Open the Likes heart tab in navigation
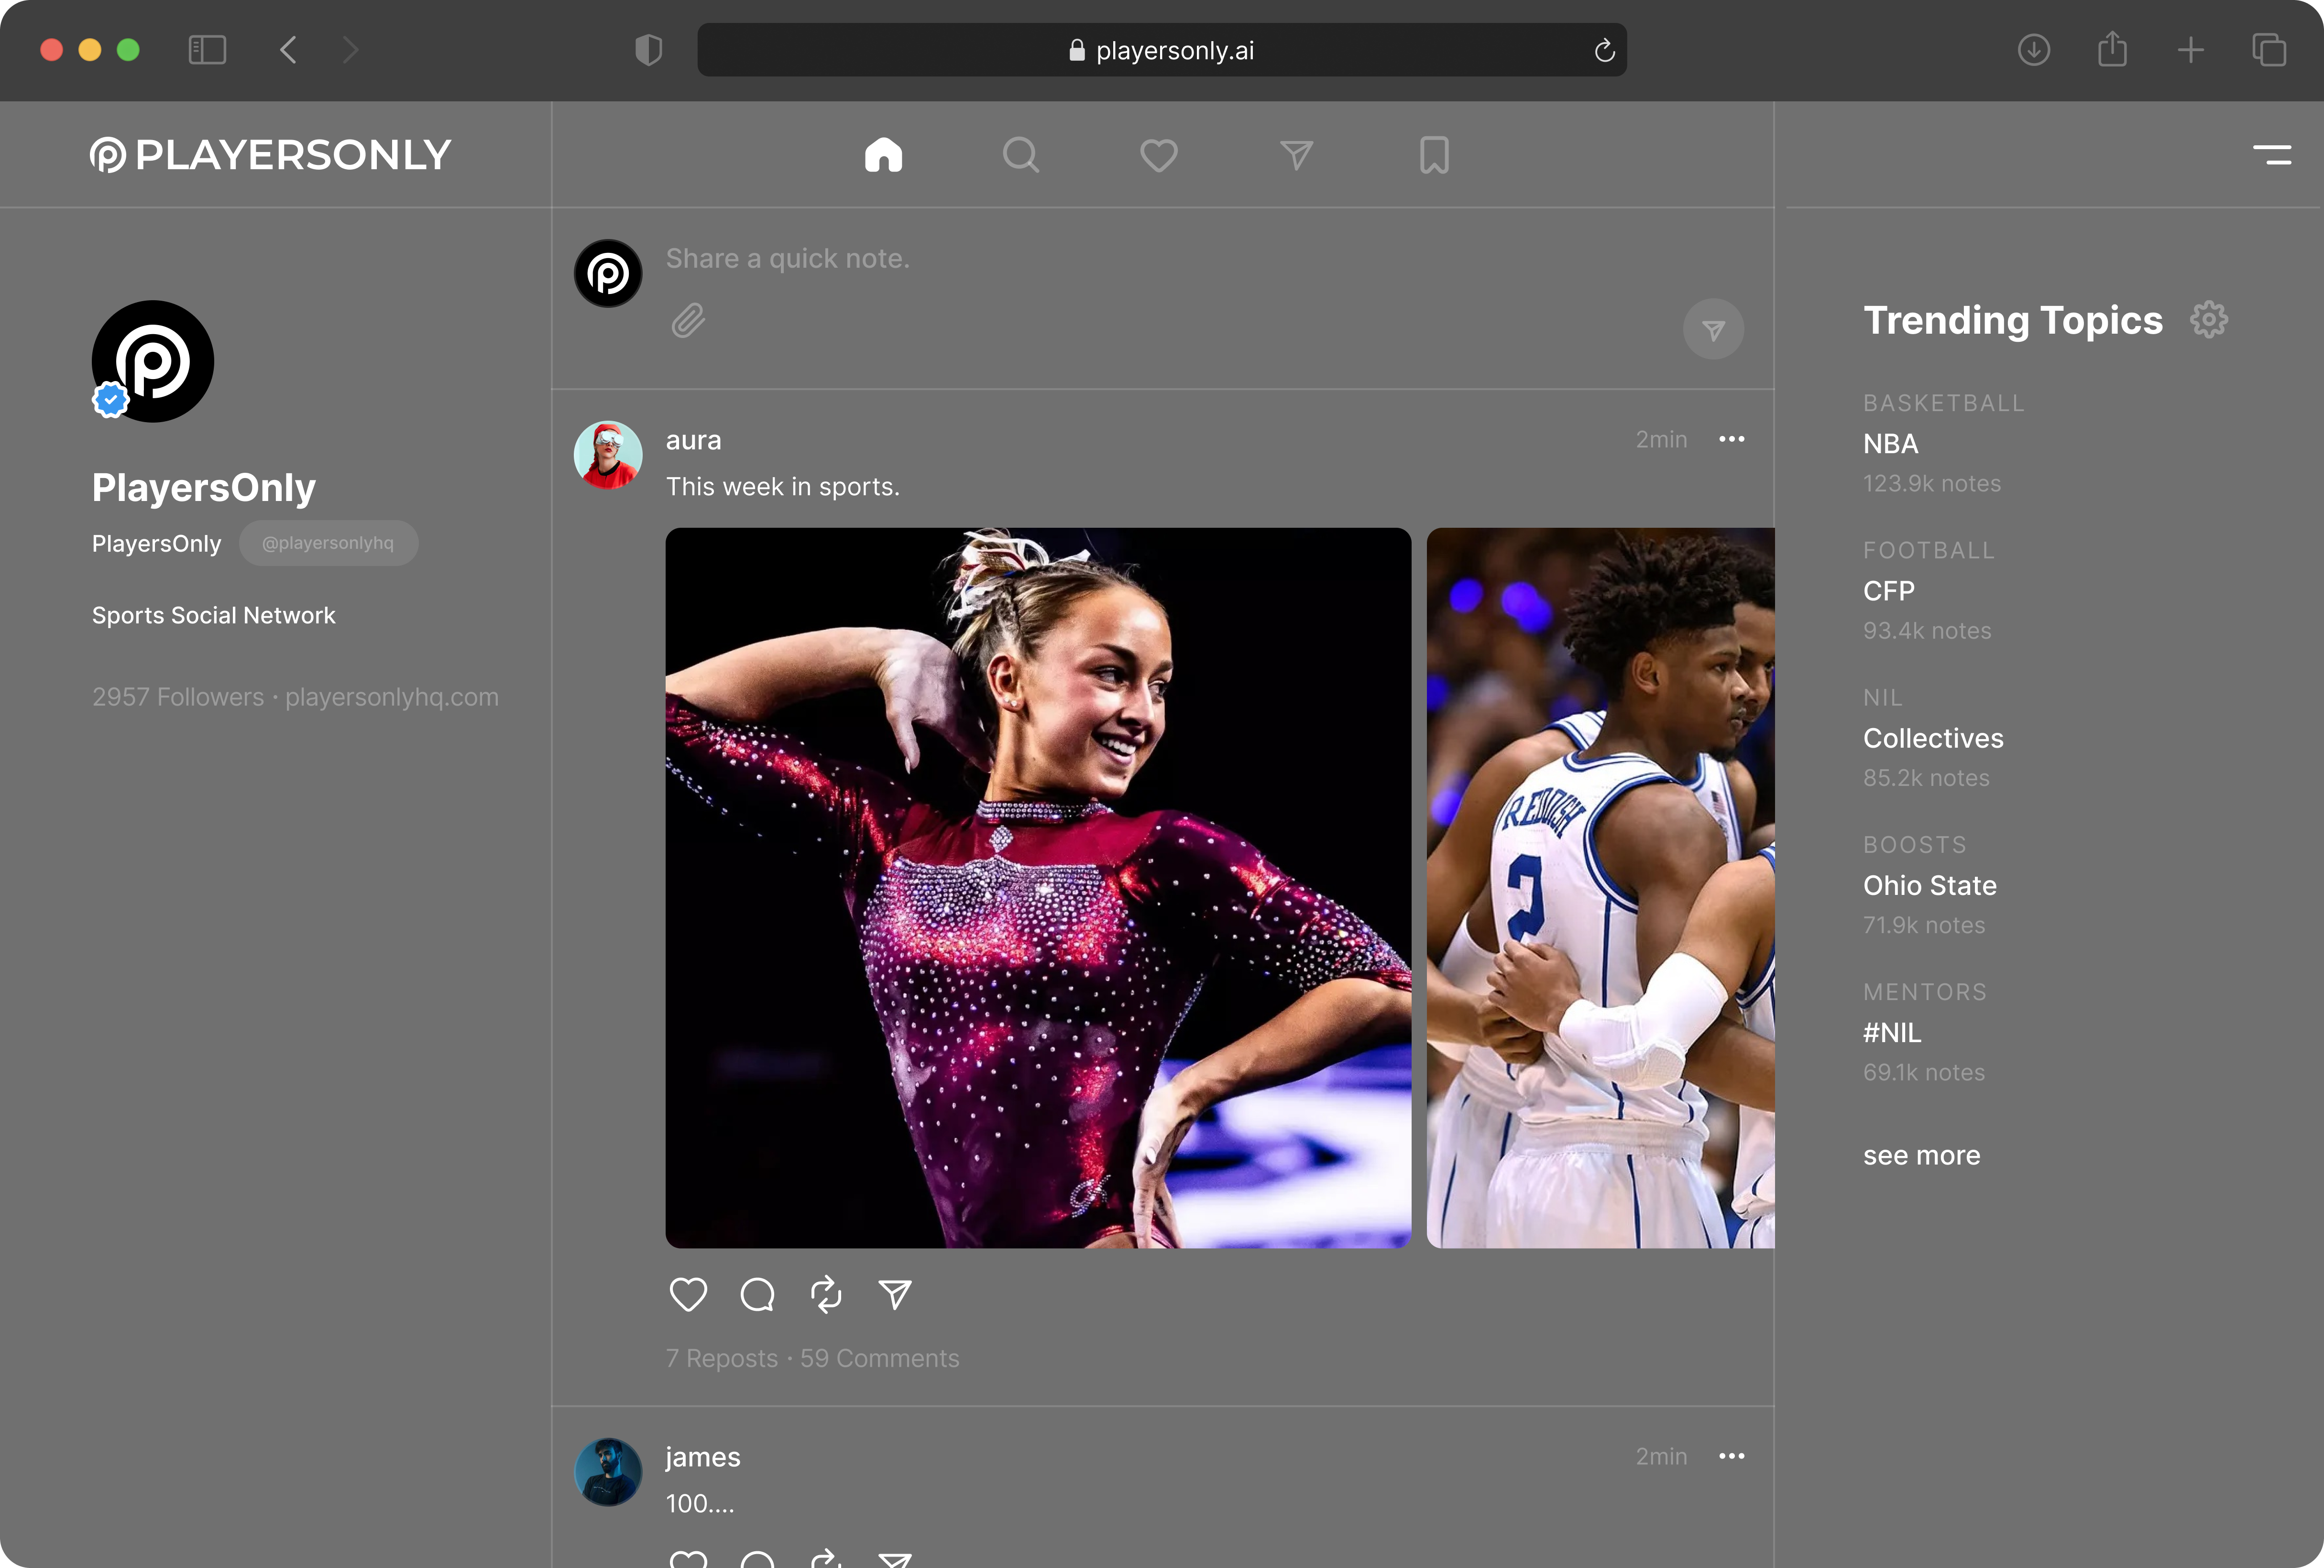Screen dimensions: 2324x1568 tap(1159, 155)
